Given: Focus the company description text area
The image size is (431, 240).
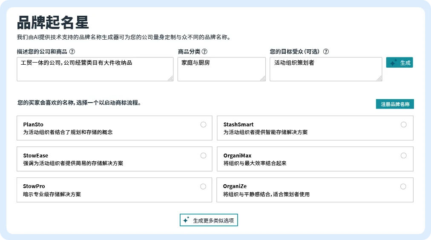Looking at the screenshot, I should (94, 69).
